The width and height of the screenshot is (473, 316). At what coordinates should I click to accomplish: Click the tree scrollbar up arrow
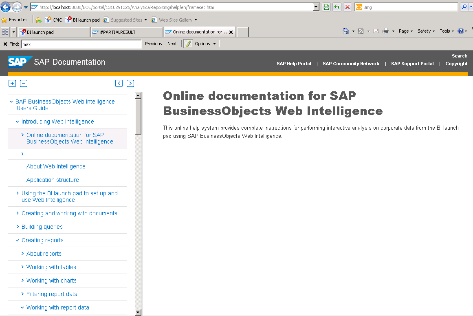point(138,96)
